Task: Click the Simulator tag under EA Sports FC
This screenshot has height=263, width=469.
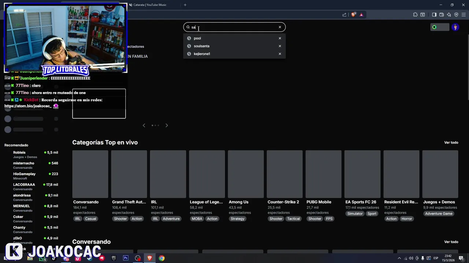Action: tap(355, 214)
